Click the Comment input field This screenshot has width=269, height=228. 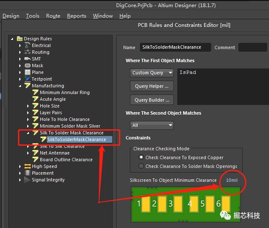tap(253, 47)
